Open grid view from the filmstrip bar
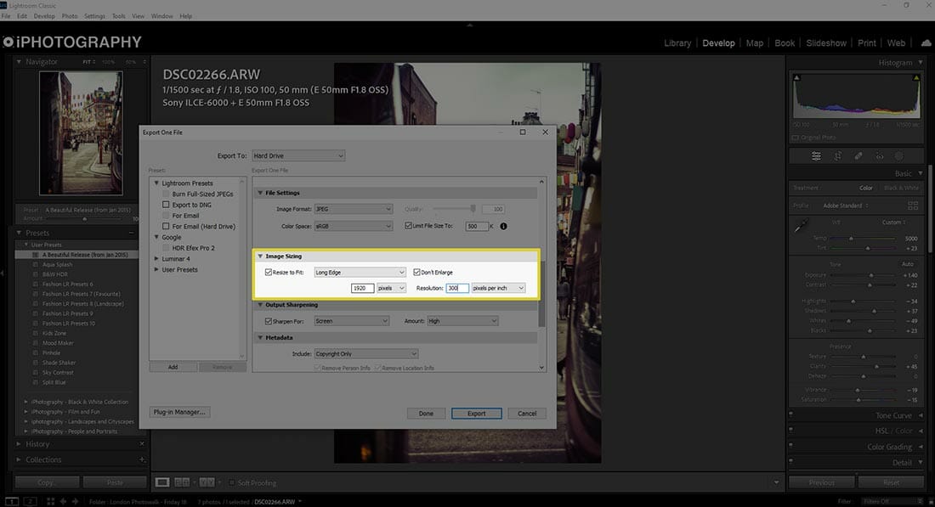Screen dimensions: 935x507 tap(51, 502)
